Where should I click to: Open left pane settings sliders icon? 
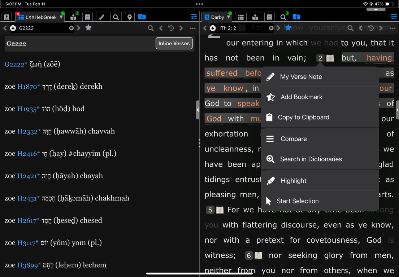[194, 17]
